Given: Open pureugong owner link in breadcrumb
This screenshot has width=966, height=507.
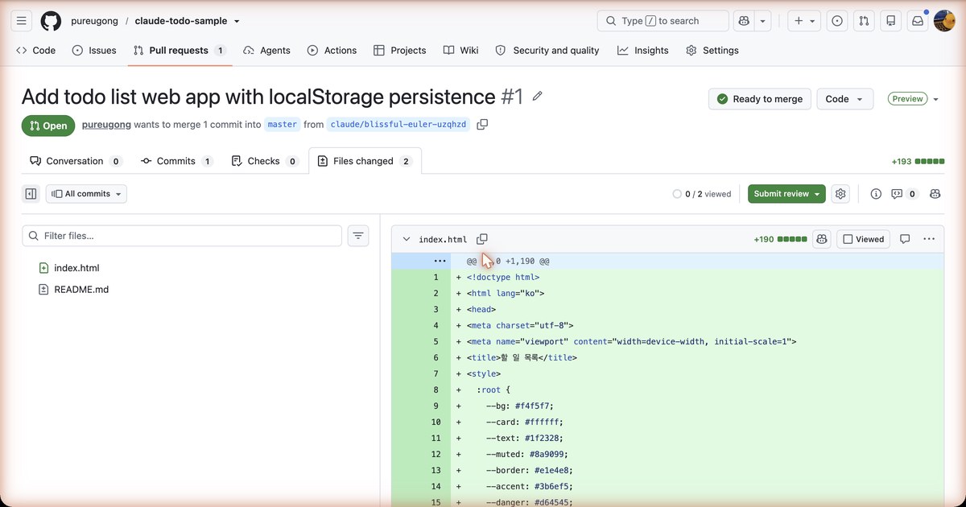Looking at the screenshot, I should 94,21.
